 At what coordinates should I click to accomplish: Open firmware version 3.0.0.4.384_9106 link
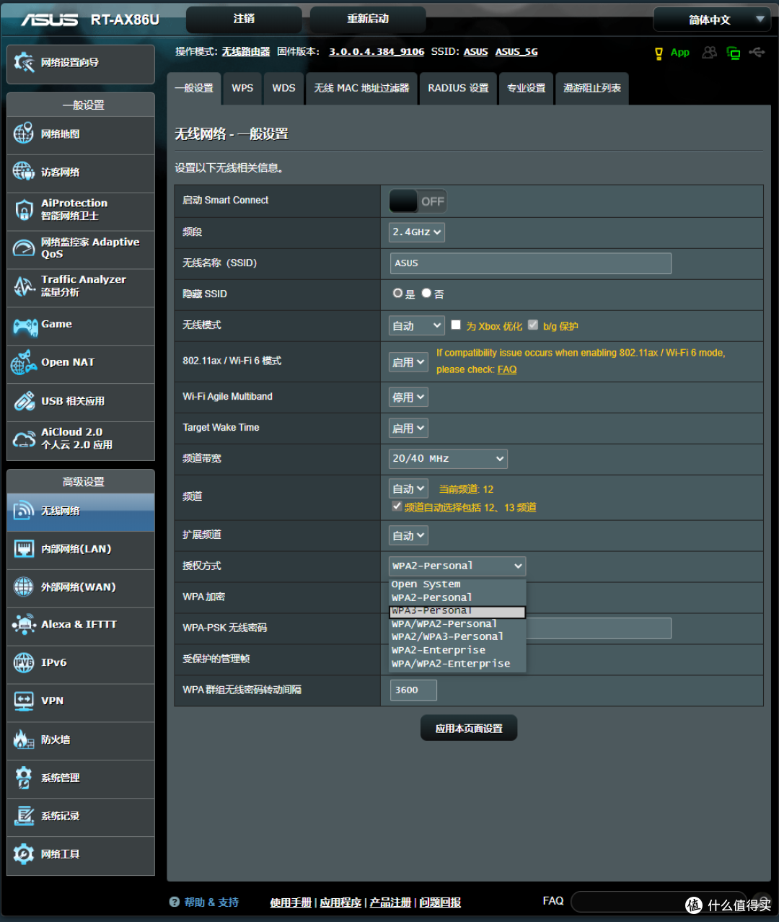[x=377, y=52]
